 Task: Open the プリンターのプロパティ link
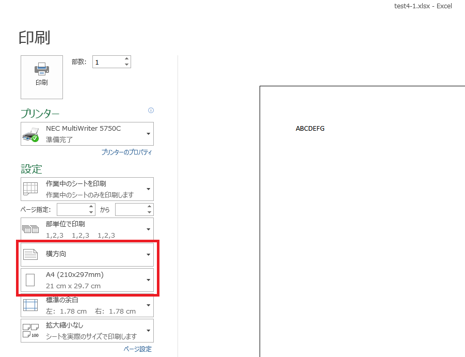pyautogui.click(x=126, y=152)
